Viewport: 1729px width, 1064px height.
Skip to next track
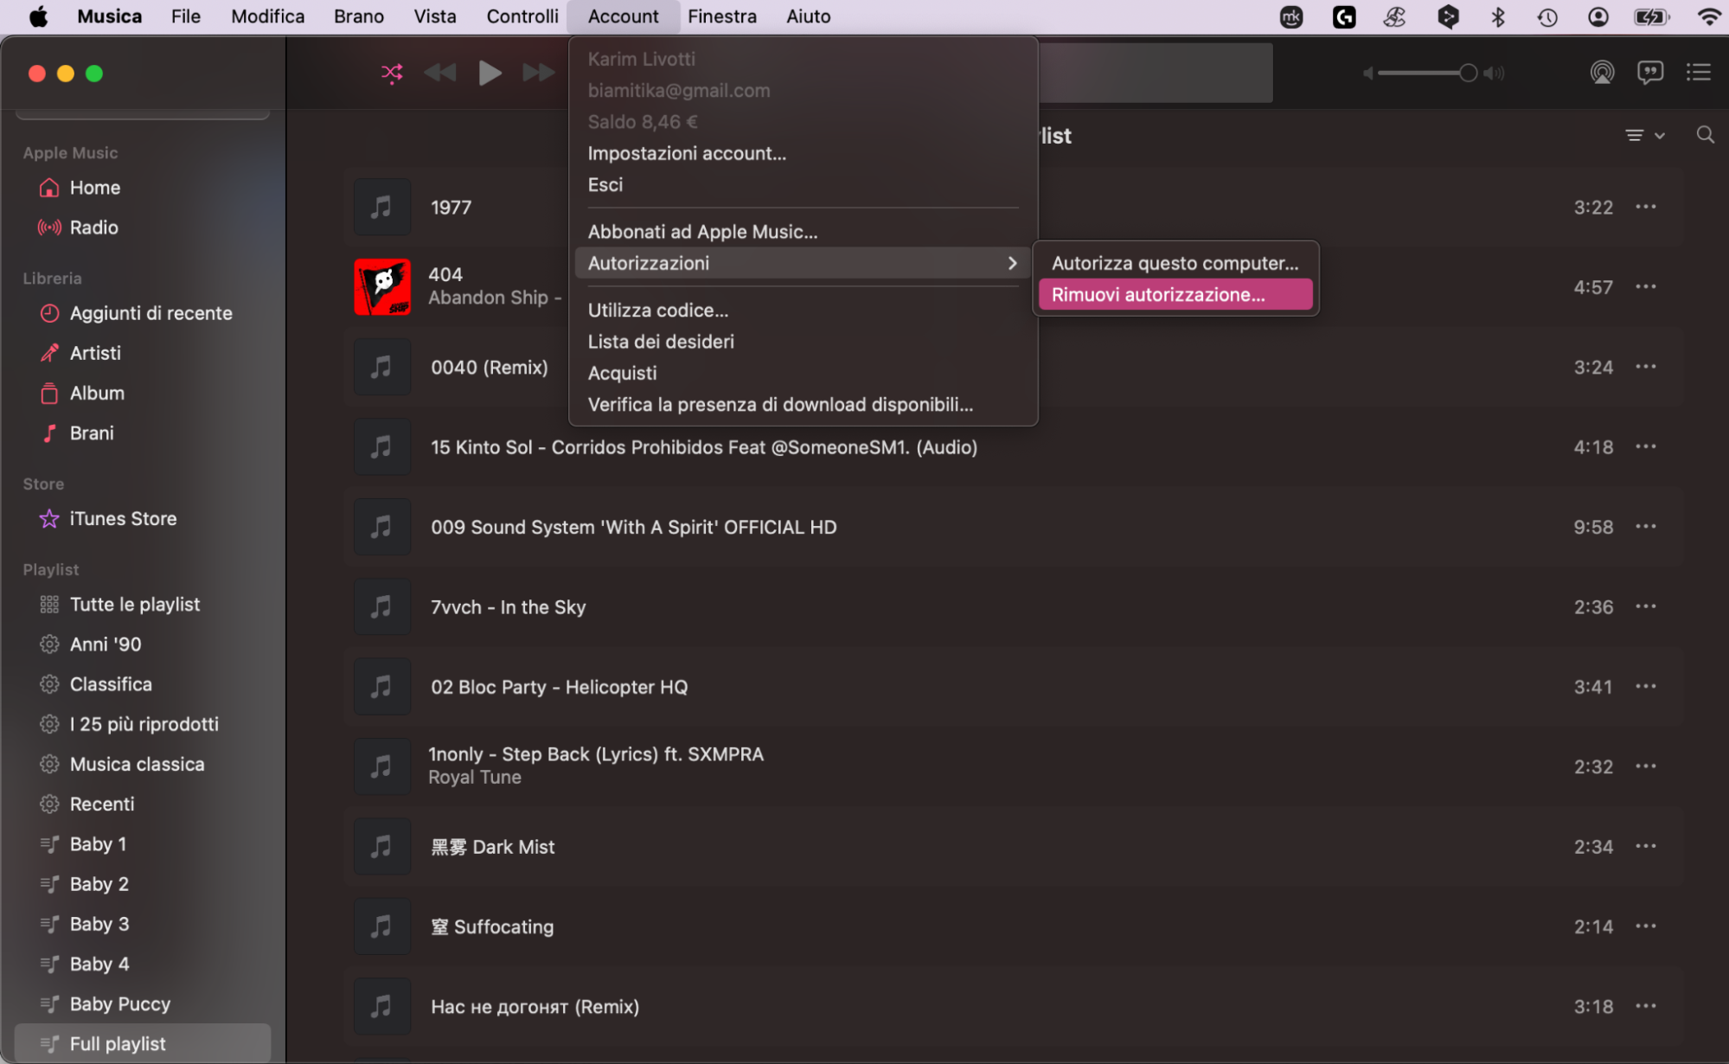[x=539, y=74]
